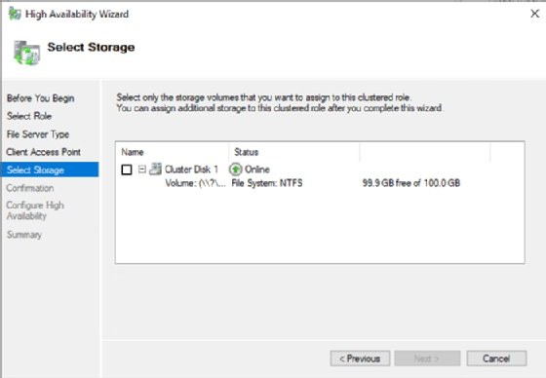Click the High Availability Wizard title icon
Screen dimensions: 546x378
15,14
